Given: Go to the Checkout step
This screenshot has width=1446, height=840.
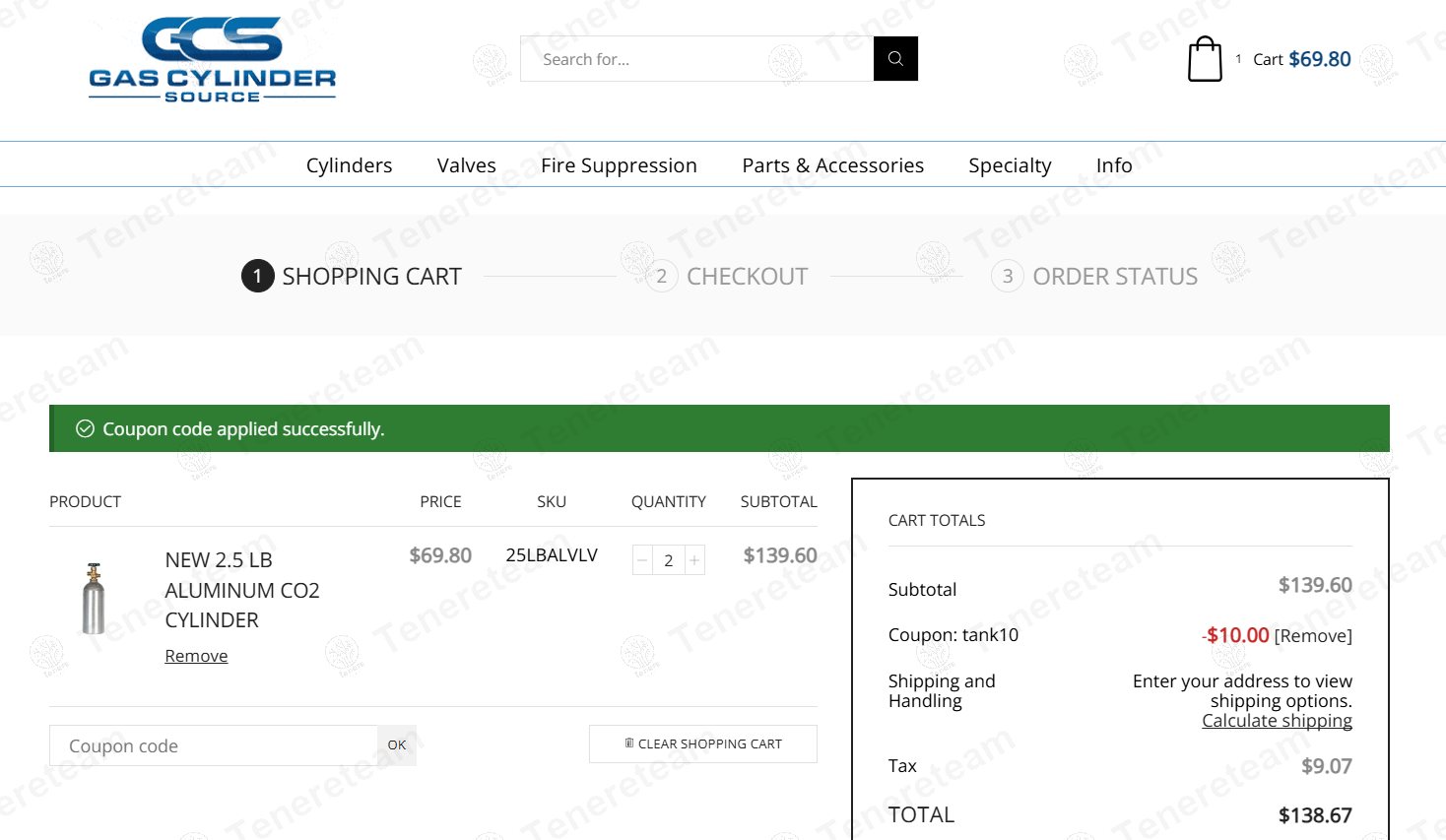Looking at the screenshot, I should coord(727,277).
